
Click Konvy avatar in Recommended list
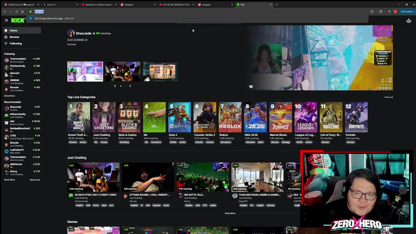coord(6,173)
